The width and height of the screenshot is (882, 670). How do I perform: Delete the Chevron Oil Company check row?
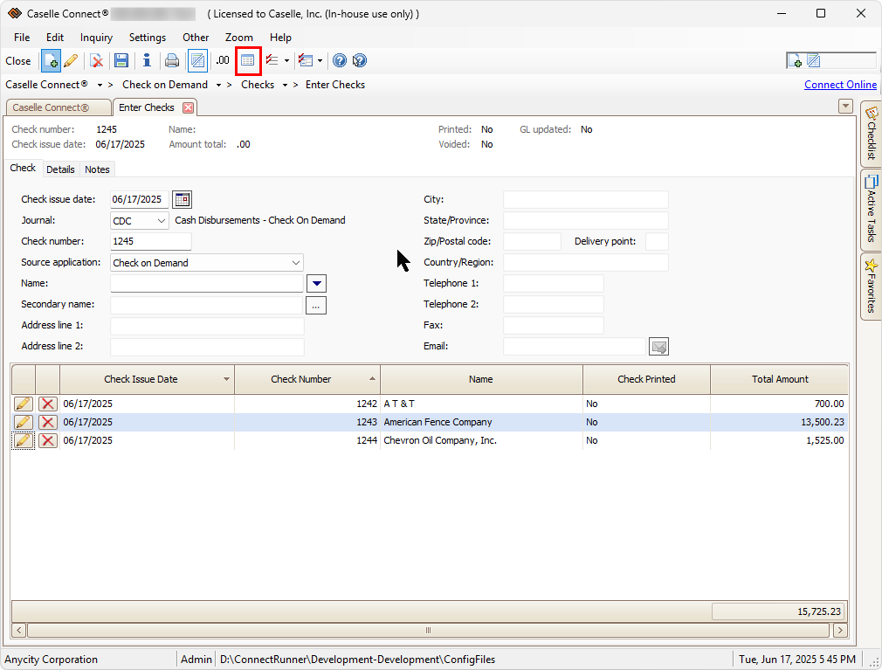[x=48, y=441]
